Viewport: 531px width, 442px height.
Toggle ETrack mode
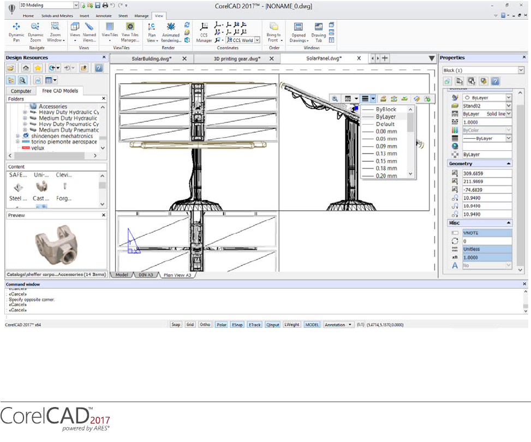[255, 325]
